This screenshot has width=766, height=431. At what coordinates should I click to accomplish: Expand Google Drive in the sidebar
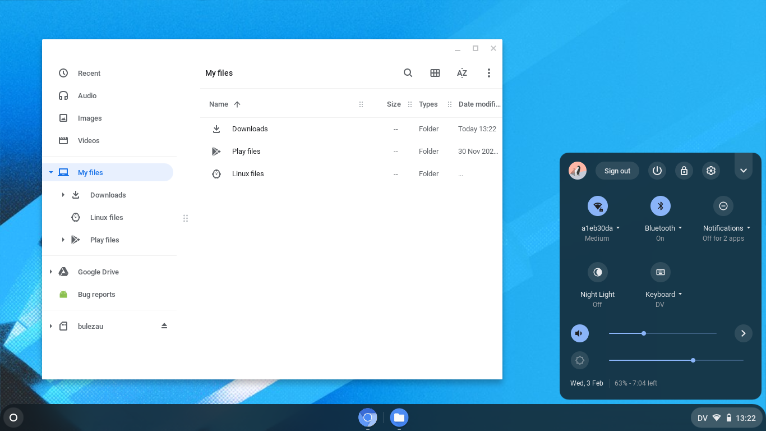50,272
